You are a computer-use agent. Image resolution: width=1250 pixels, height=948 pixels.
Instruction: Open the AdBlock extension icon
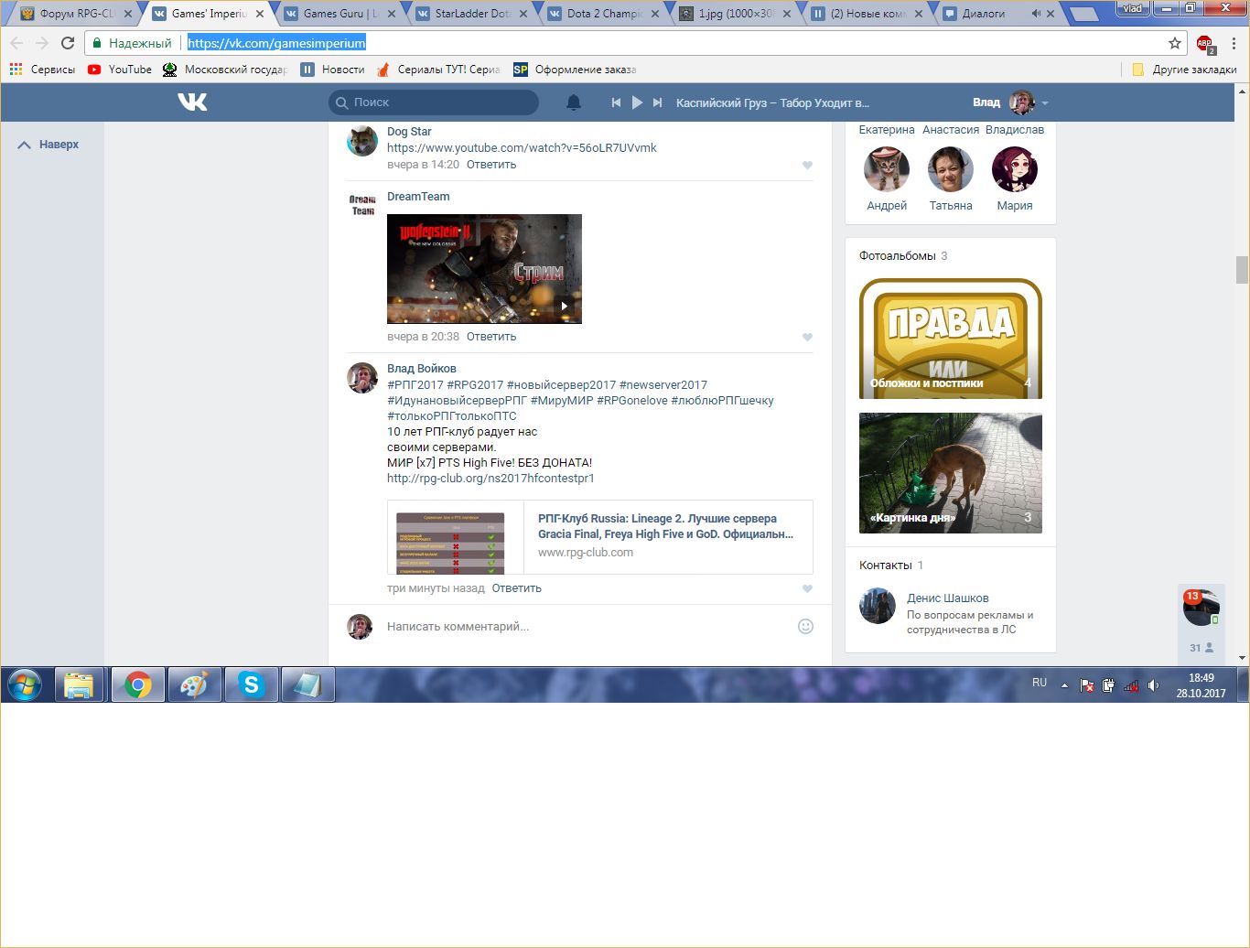click(1204, 43)
